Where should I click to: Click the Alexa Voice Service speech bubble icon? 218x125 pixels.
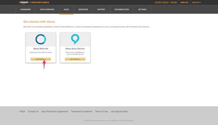[75, 39]
